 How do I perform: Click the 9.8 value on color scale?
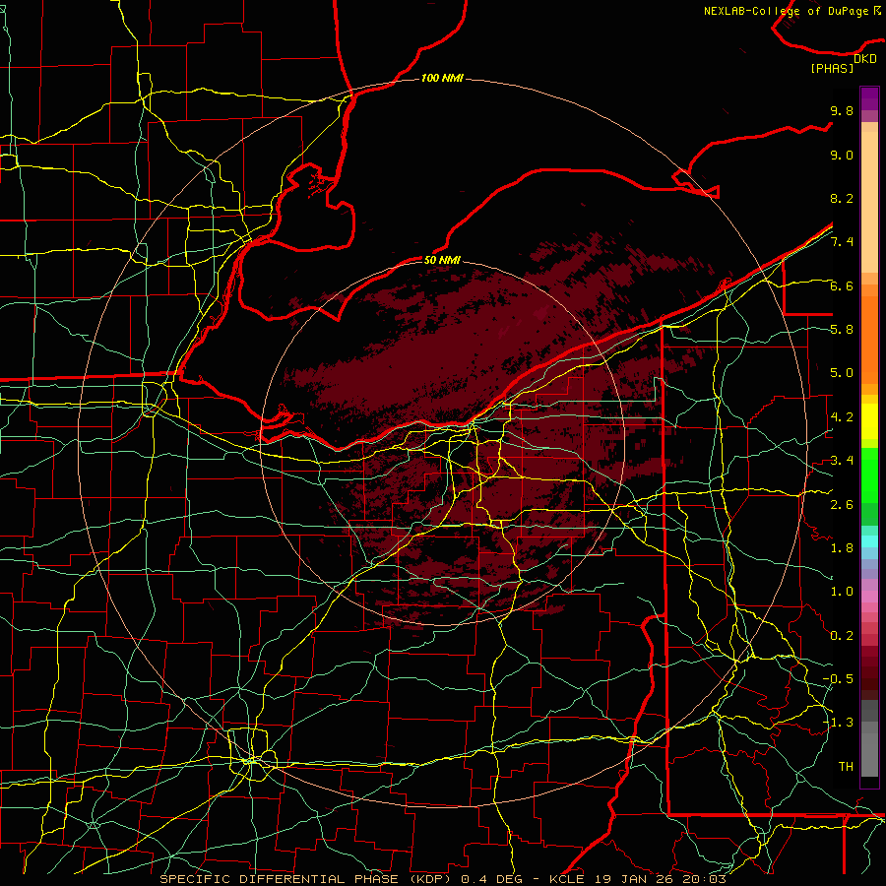[x=842, y=110]
